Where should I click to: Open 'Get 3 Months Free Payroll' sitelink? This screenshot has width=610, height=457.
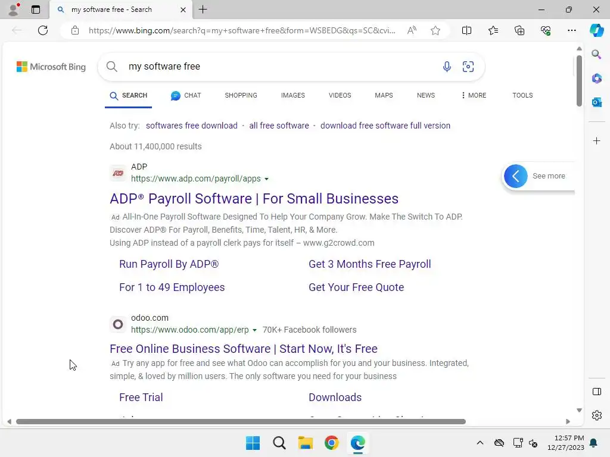[x=369, y=264]
